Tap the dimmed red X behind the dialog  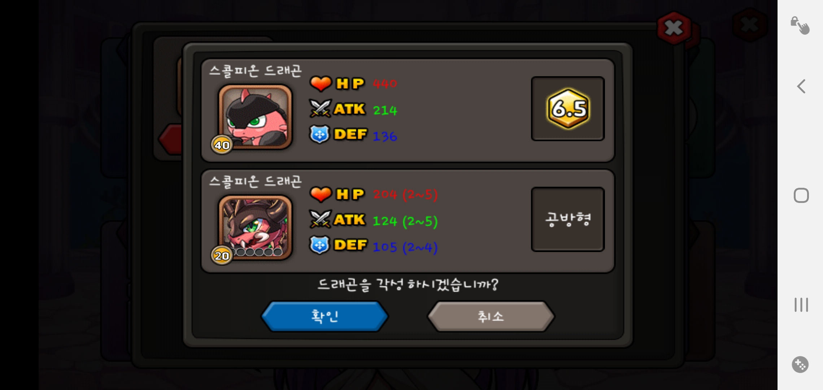point(749,25)
